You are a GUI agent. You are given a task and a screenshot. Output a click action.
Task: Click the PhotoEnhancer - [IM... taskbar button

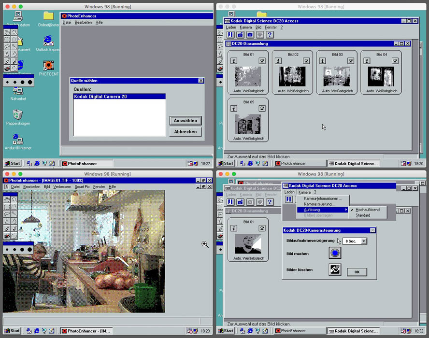point(86,331)
